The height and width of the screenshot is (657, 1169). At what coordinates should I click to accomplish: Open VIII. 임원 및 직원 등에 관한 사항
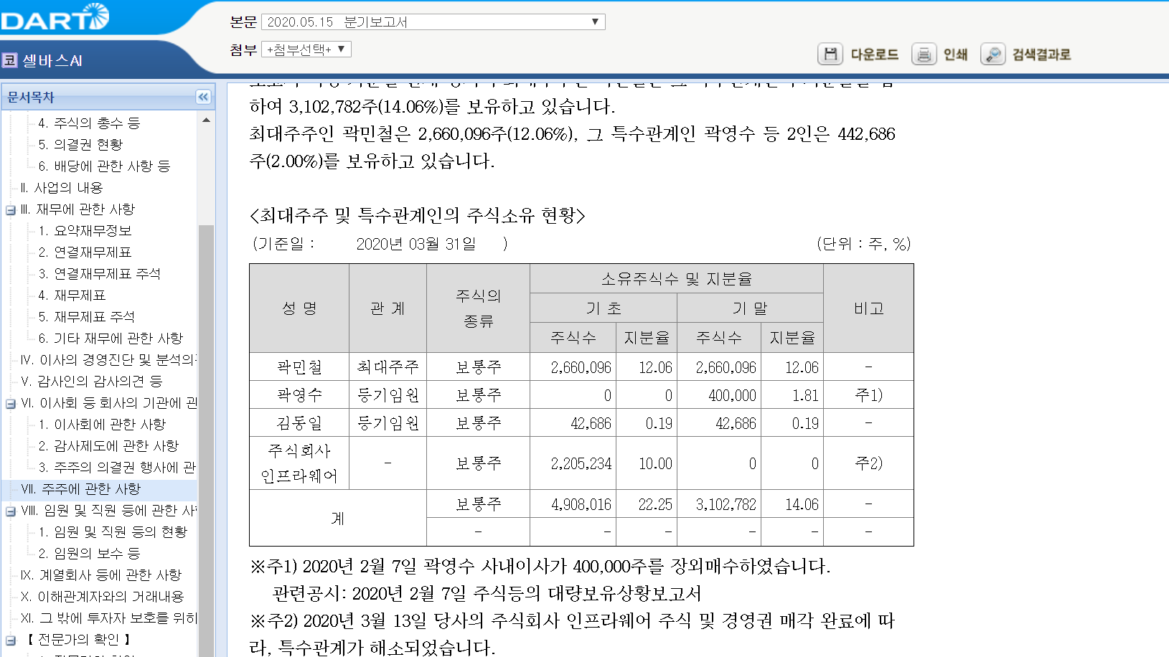click(108, 511)
